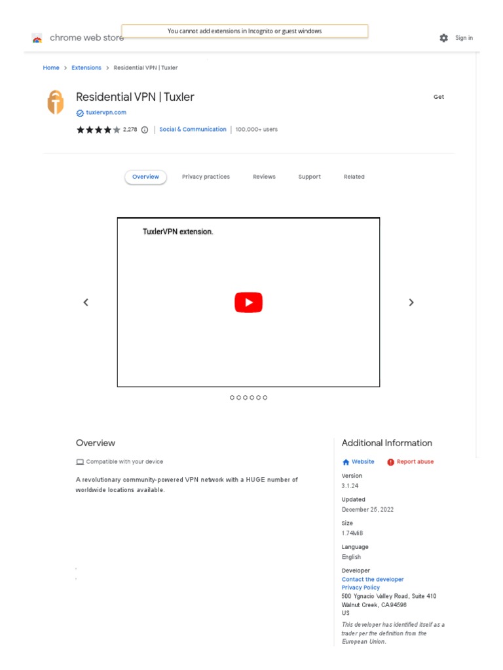Select the fourth carousel dot

pyautogui.click(x=252, y=398)
